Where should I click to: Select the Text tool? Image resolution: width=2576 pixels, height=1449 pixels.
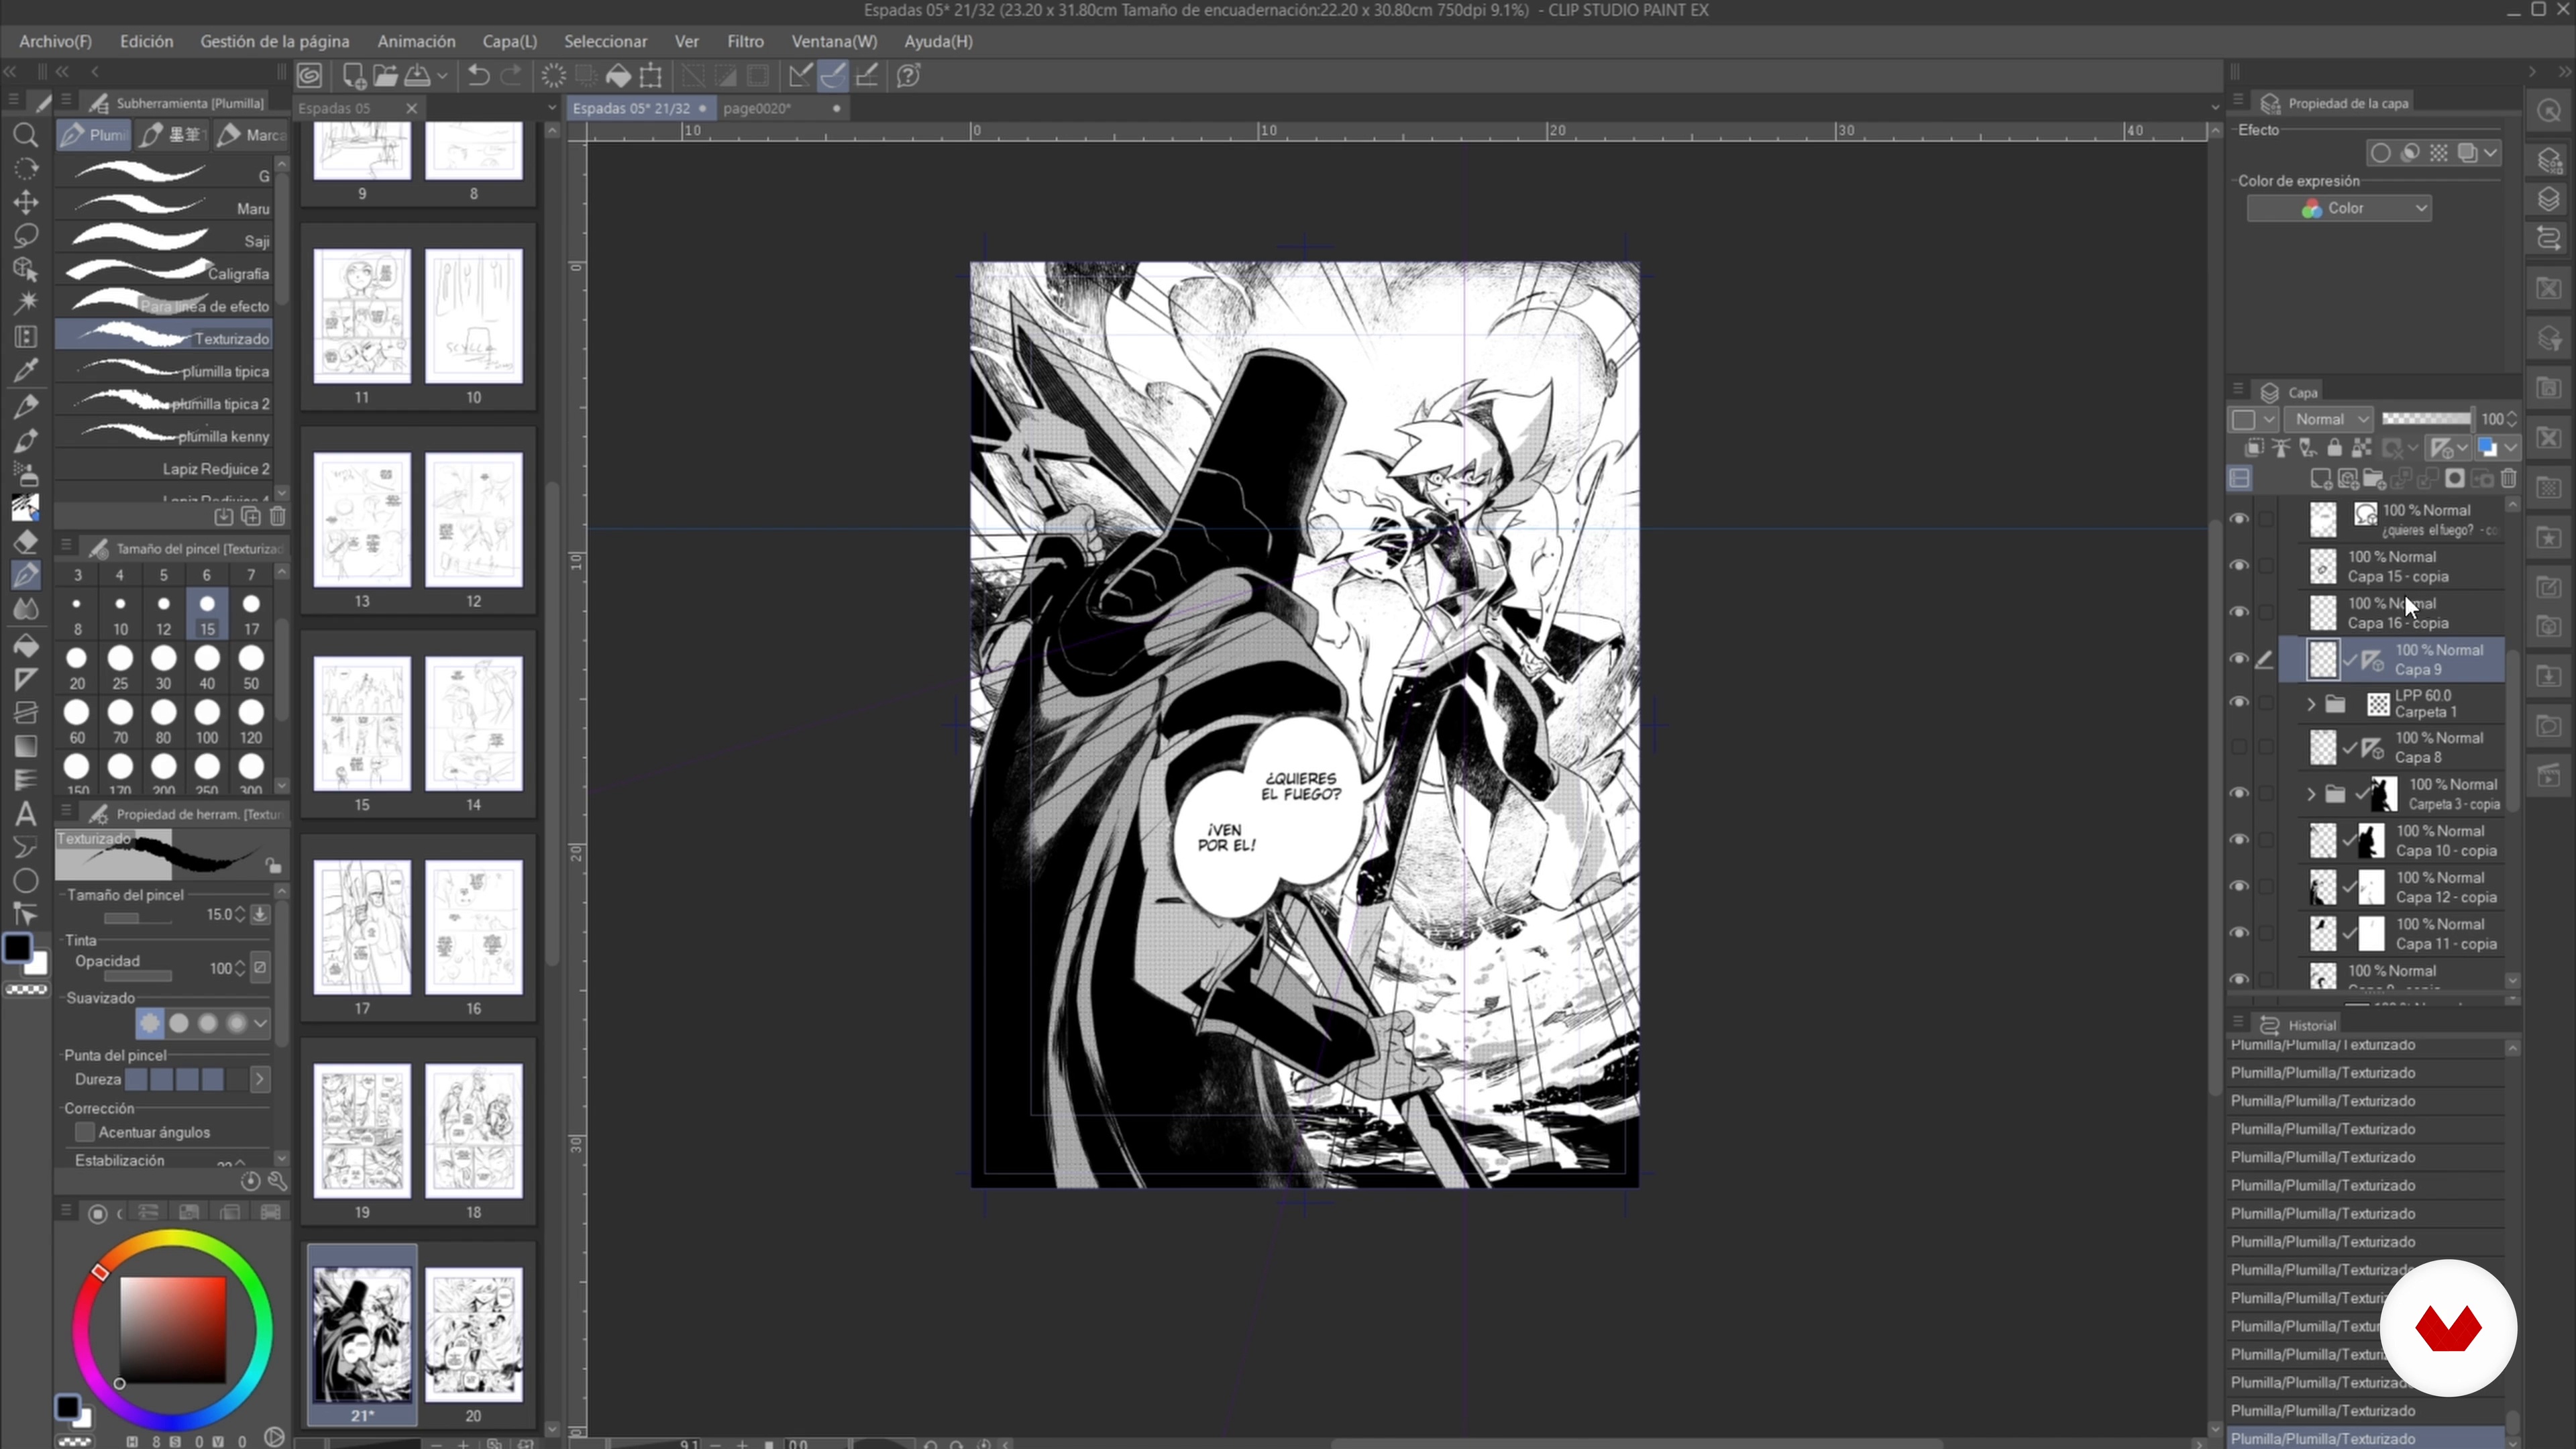coord(26,814)
